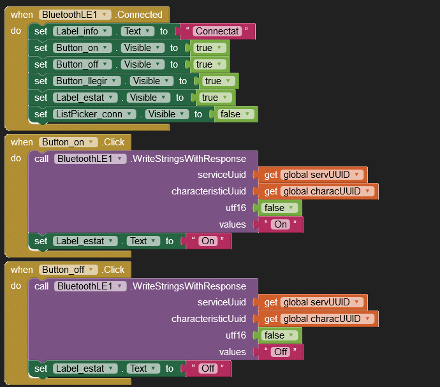Open Button_on dropdown in the "when Button_on.Click" header
440x387 pixels.
click(x=69, y=142)
